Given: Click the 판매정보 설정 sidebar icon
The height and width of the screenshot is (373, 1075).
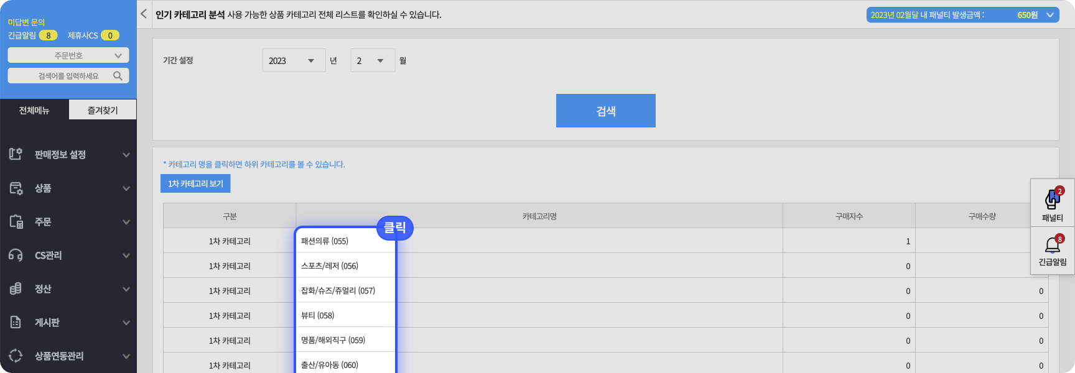Looking at the screenshot, I should pos(16,154).
